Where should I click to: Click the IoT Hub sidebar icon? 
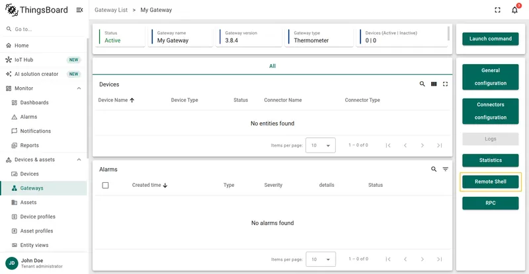coord(9,59)
